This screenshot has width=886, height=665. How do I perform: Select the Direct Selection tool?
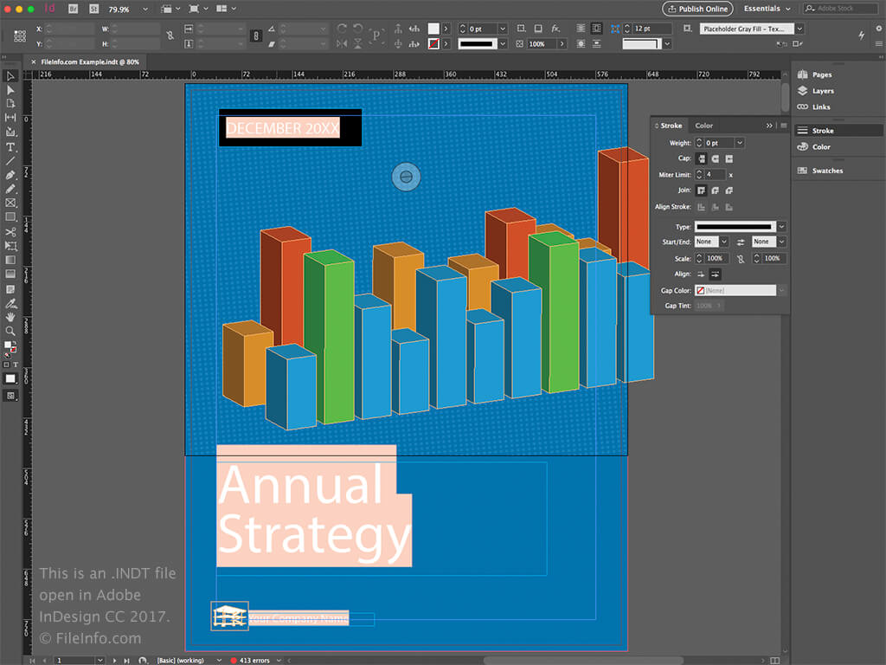[x=10, y=90]
